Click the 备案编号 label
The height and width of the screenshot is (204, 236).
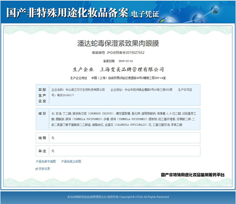point(99,52)
